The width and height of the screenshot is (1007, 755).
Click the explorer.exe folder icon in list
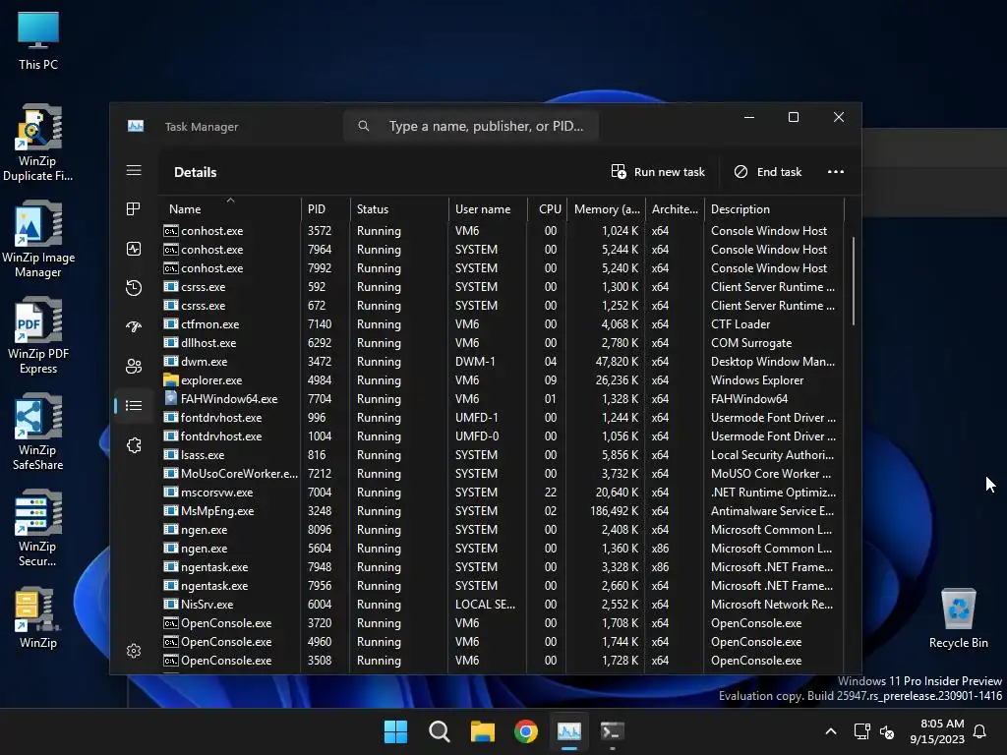pos(170,380)
